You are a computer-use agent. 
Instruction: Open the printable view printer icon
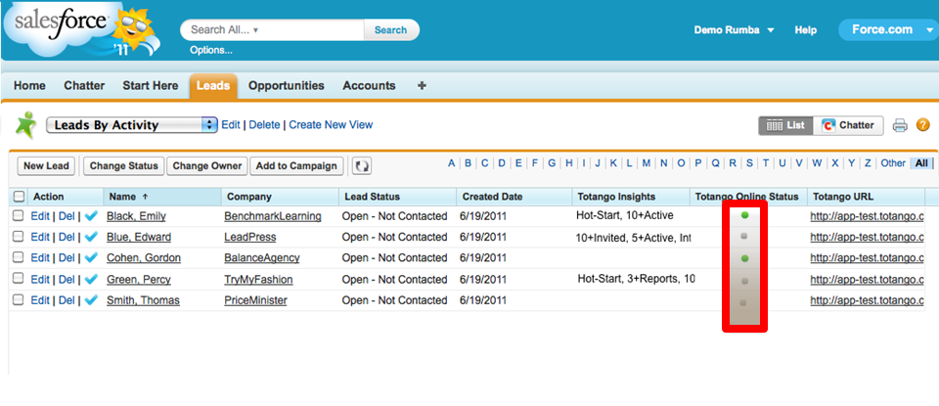(900, 125)
